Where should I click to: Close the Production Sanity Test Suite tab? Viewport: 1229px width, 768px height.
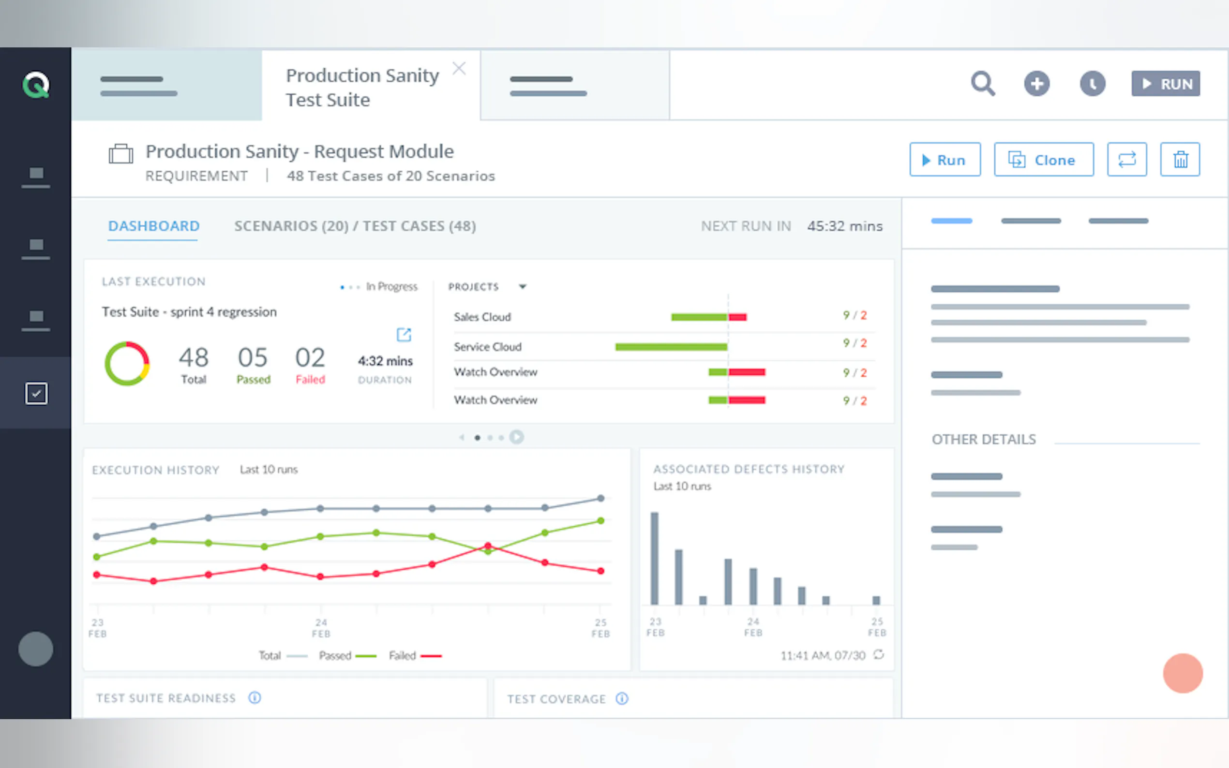(x=459, y=69)
